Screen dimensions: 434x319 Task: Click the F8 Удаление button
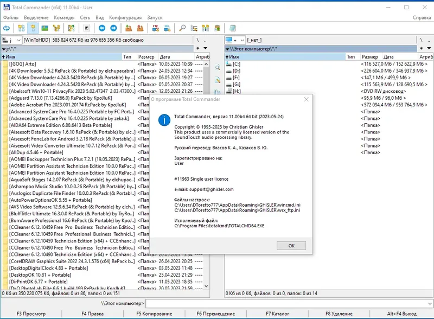point(339,314)
